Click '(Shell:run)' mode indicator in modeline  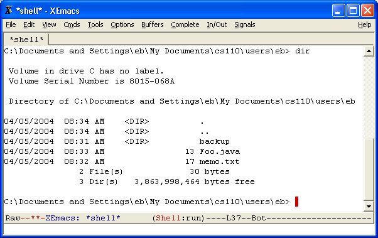coord(178,218)
